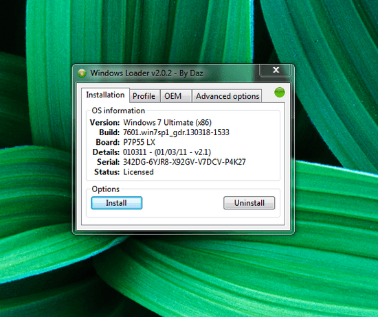Click the details value 010311 - (01/03/11 - v2.1)

click(167, 152)
